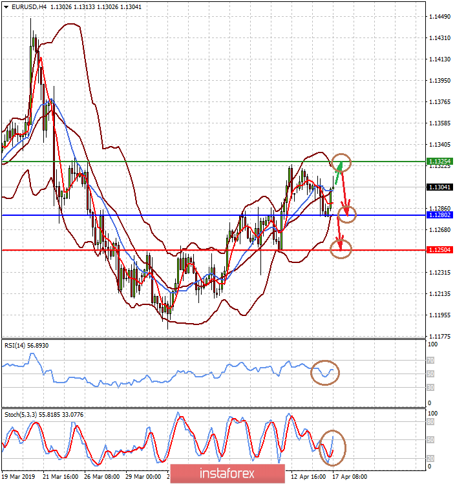The height and width of the screenshot is (484, 455).
Task: Select the green 1.13254 price level label
Action: 439,161
